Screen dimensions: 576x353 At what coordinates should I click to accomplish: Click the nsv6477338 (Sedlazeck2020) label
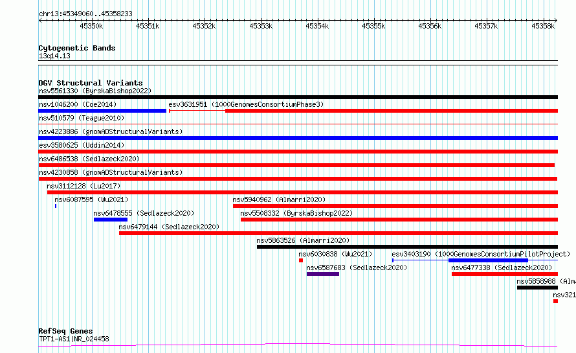point(502,268)
